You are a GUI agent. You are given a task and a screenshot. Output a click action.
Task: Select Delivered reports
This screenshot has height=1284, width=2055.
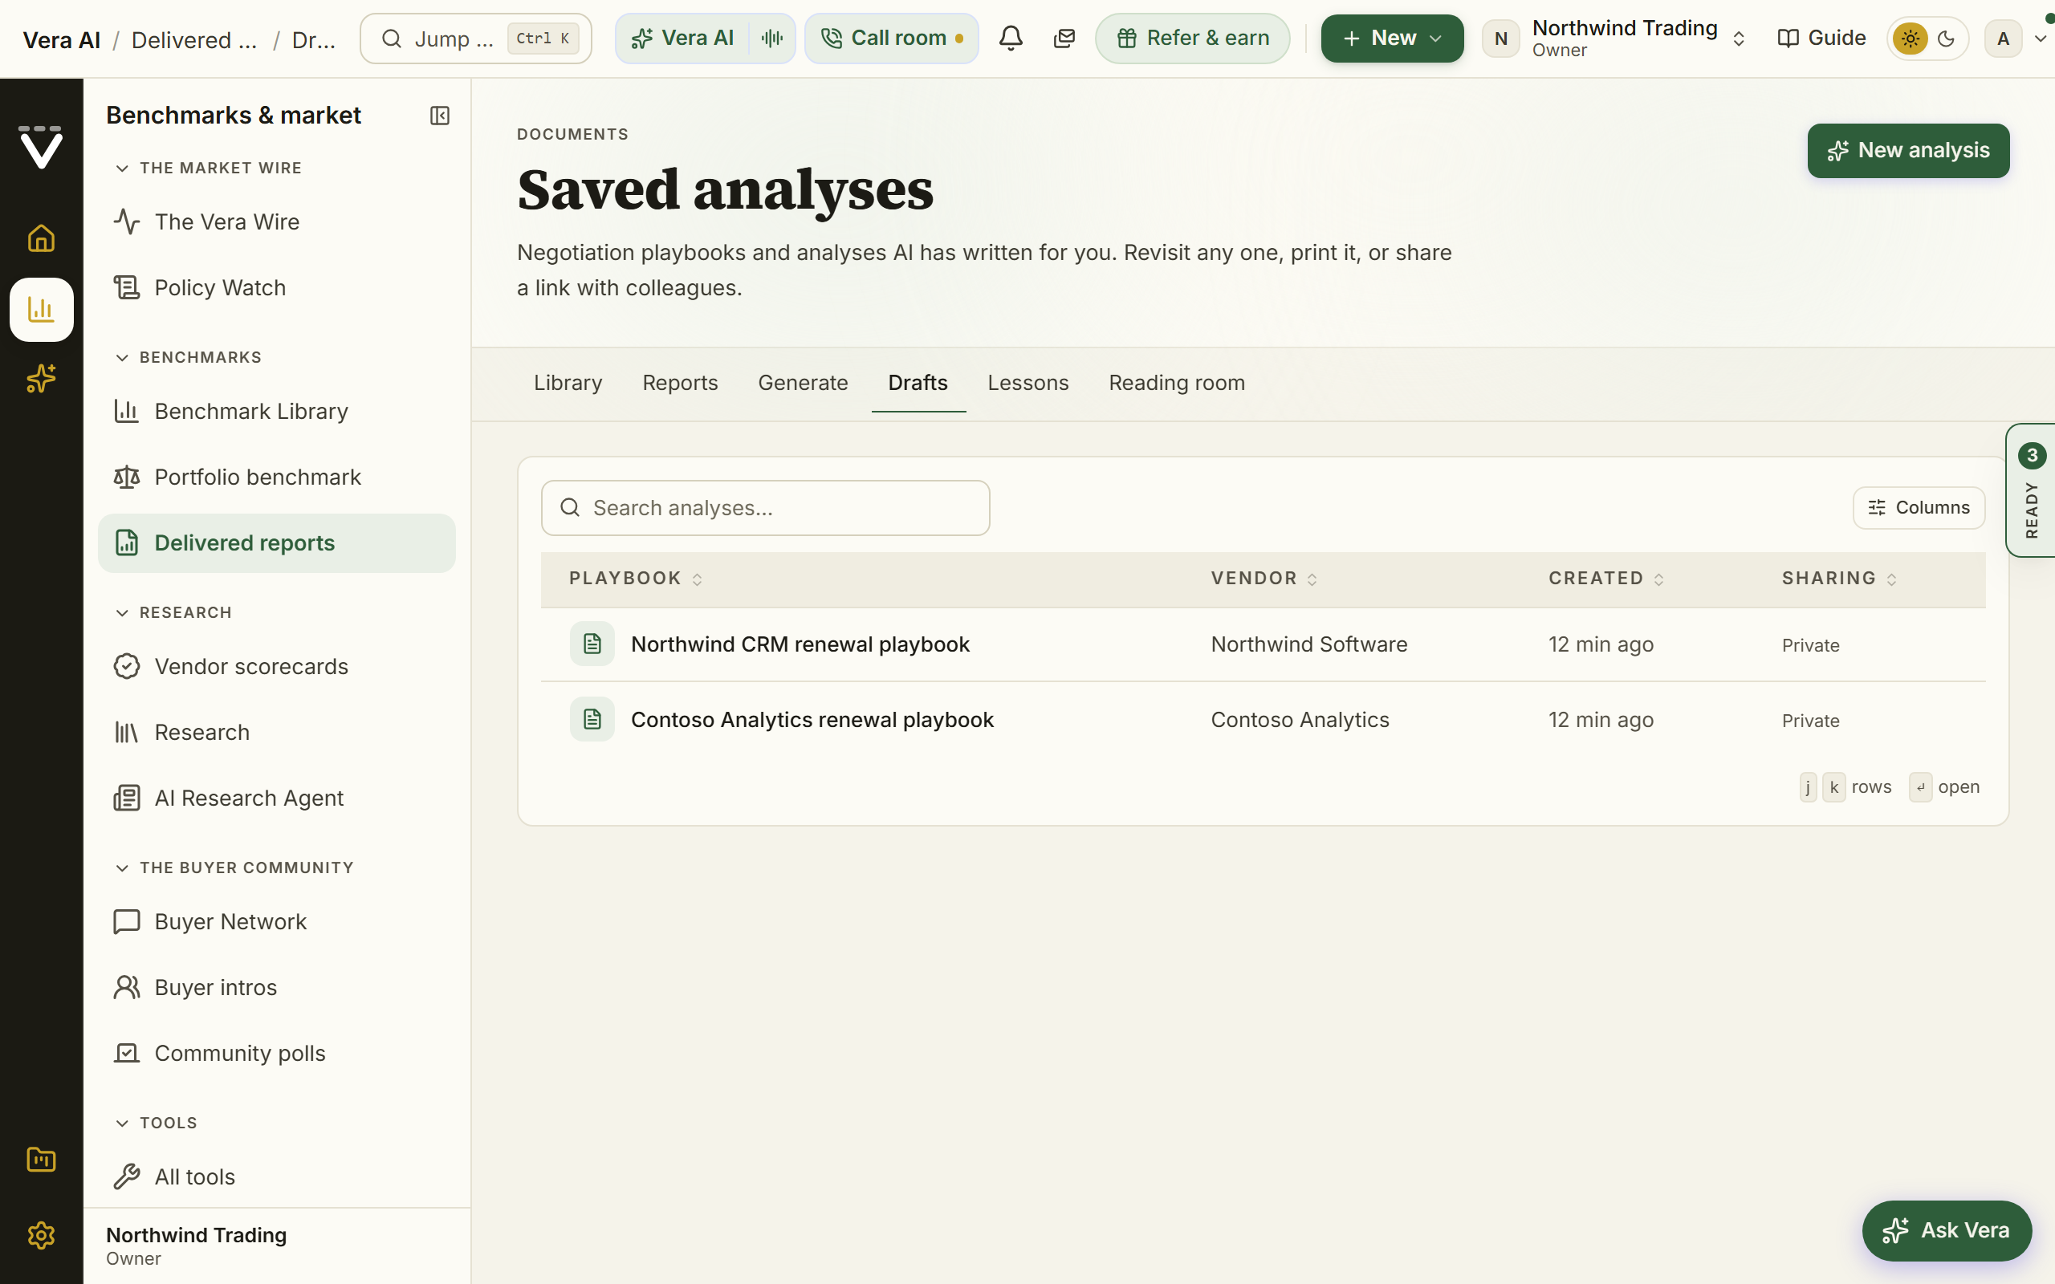tap(277, 542)
